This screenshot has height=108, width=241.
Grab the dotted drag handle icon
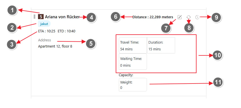pyautogui.click(x=35, y=17)
